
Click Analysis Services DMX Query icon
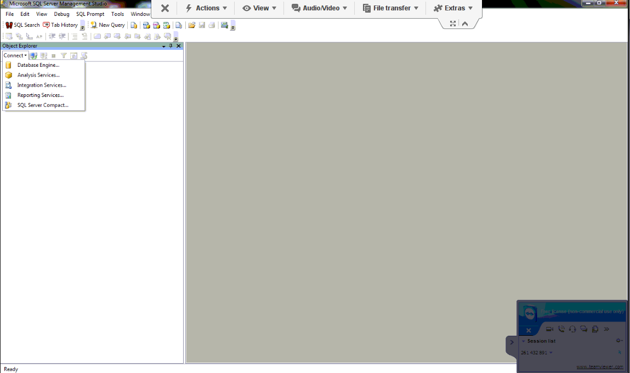coord(157,25)
